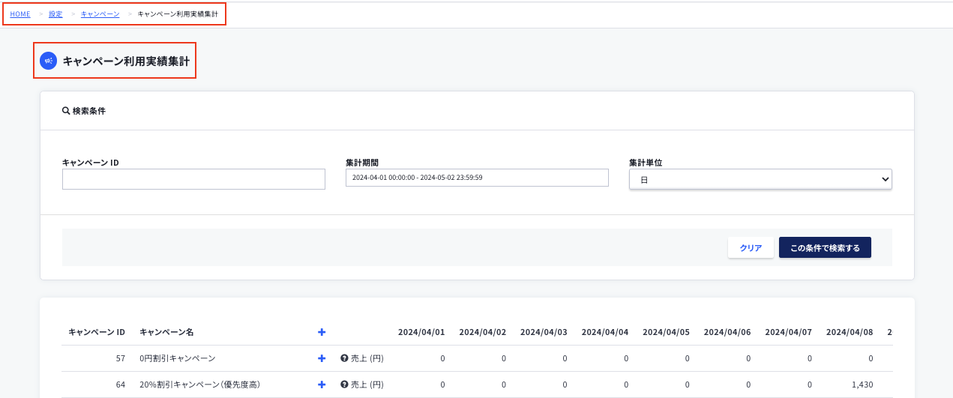Screen dimensions: 953x398
Task: Click この条件で検索する button
Action: pos(825,248)
